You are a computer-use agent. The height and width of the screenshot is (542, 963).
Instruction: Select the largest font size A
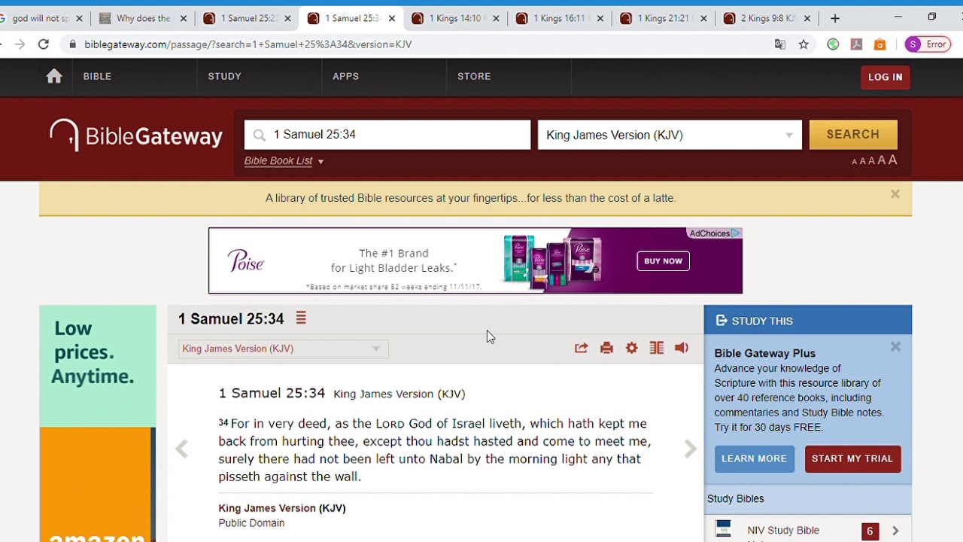(893, 160)
